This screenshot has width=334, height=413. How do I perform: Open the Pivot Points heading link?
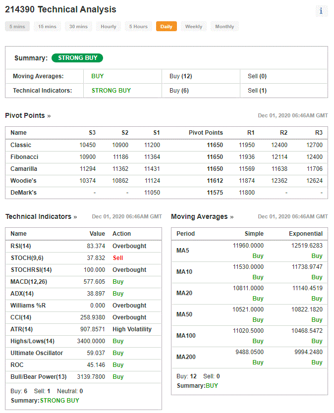click(28, 115)
